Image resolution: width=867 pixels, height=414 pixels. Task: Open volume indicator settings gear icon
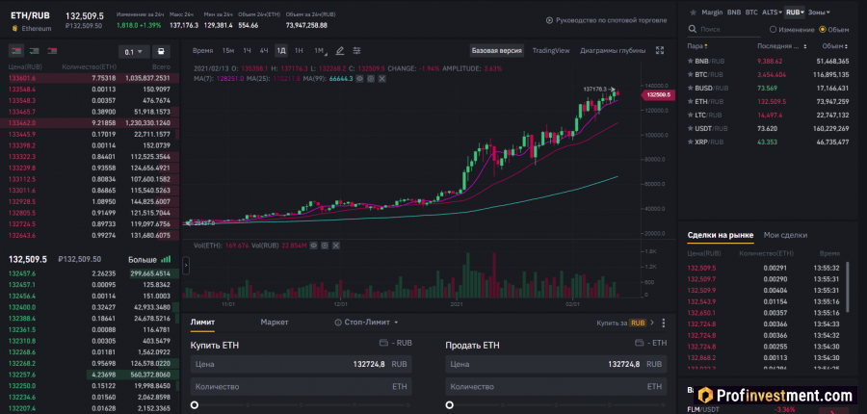[325, 246]
